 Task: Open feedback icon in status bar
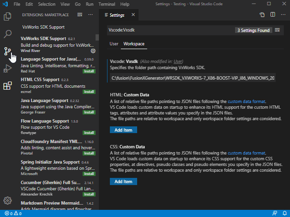coord(275,213)
